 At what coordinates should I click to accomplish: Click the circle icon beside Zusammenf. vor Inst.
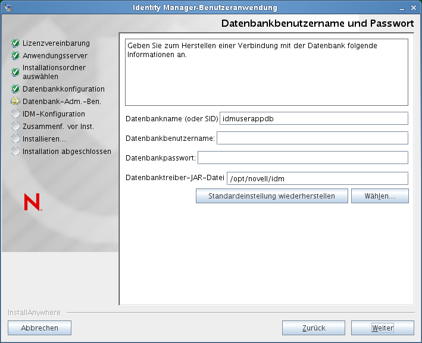click(15, 127)
